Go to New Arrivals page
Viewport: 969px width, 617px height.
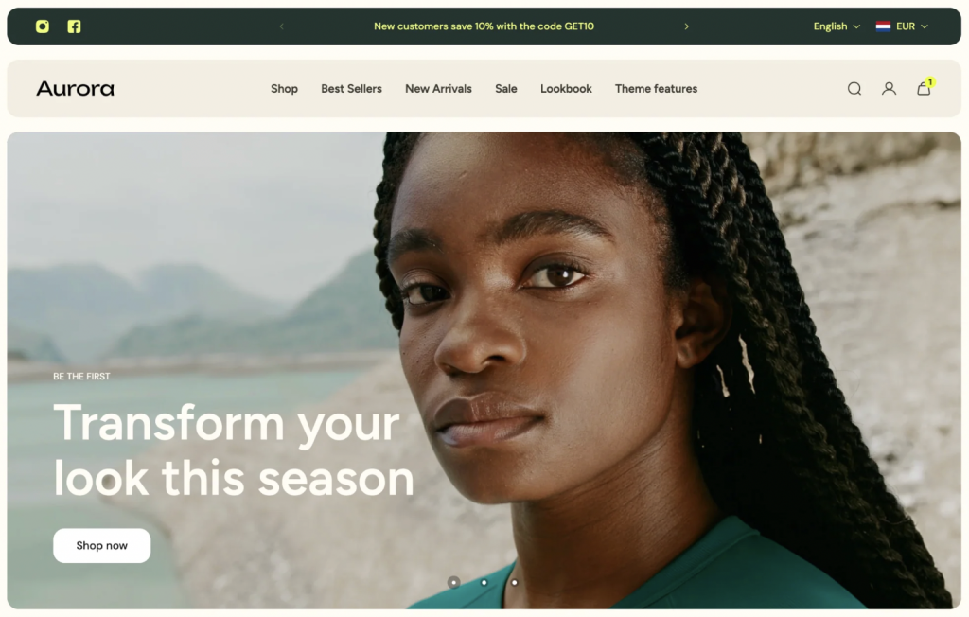[x=438, y=89]
